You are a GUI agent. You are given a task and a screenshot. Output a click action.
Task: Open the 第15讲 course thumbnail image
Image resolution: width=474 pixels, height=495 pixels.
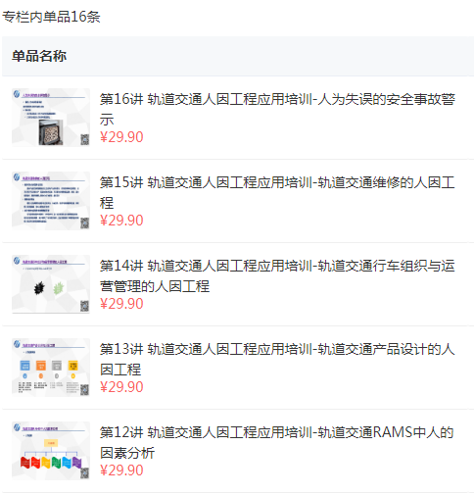pyautogui.click(x=51, y=201)
